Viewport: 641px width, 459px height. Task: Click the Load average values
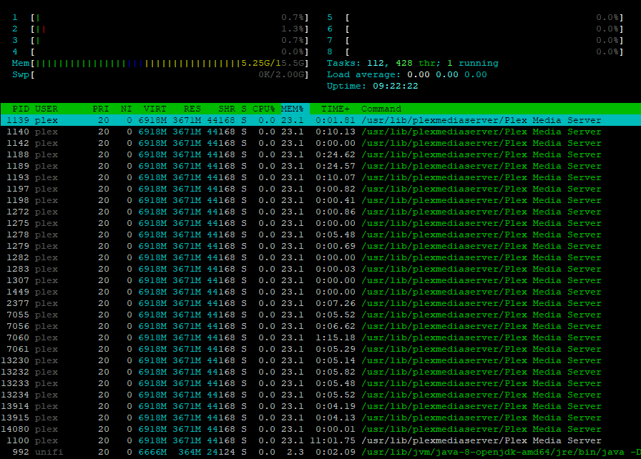[x=447, y=74]
